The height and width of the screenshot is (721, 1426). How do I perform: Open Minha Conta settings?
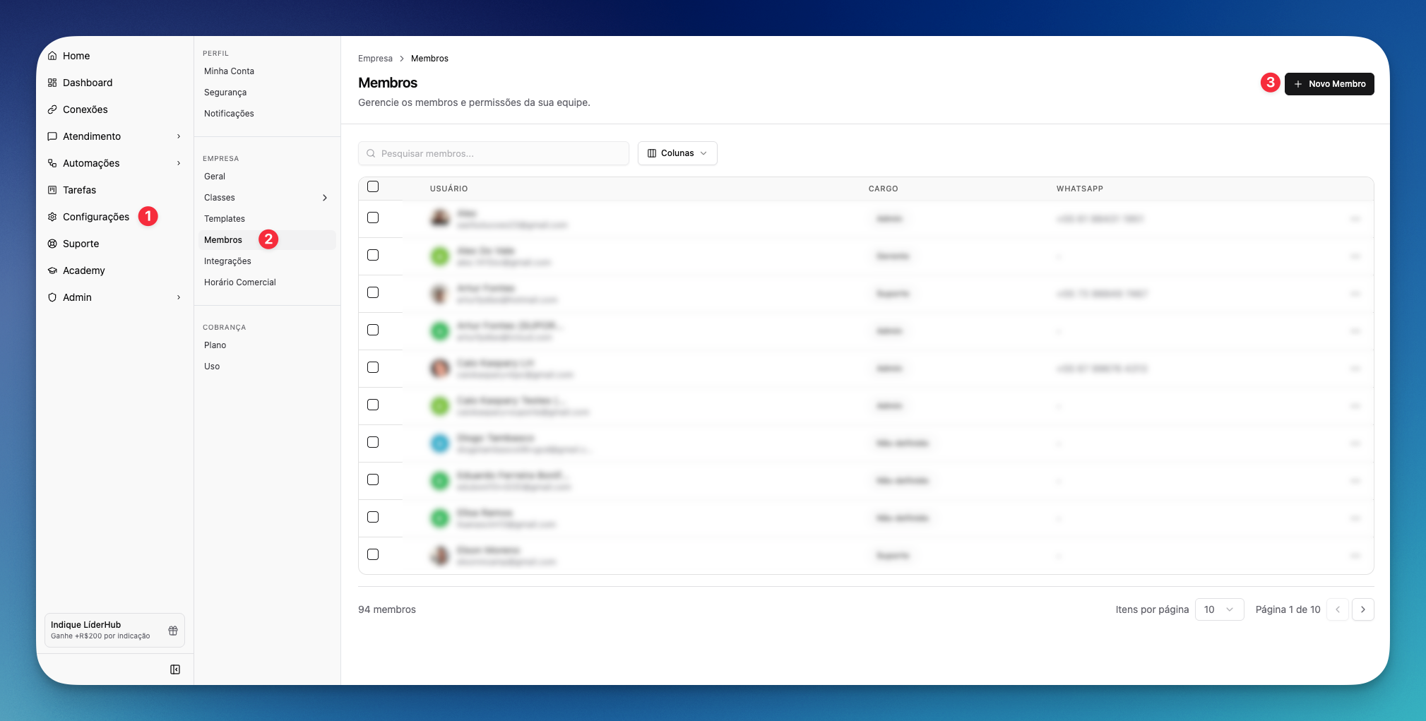[229, 71]
